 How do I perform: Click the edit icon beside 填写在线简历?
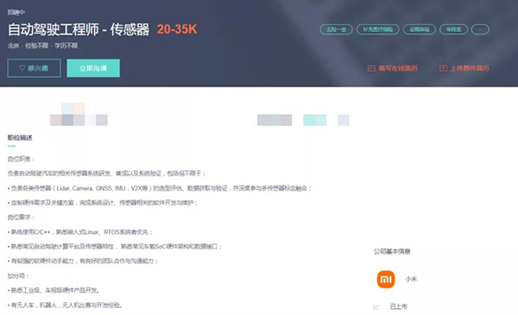[371, 68]
